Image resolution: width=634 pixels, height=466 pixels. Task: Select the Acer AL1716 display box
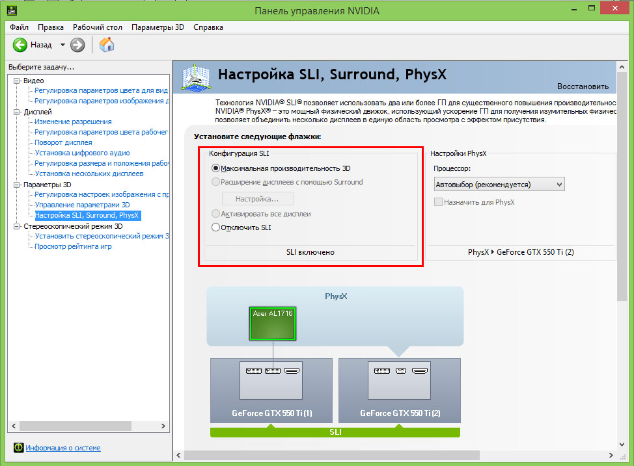pos(273,324)
